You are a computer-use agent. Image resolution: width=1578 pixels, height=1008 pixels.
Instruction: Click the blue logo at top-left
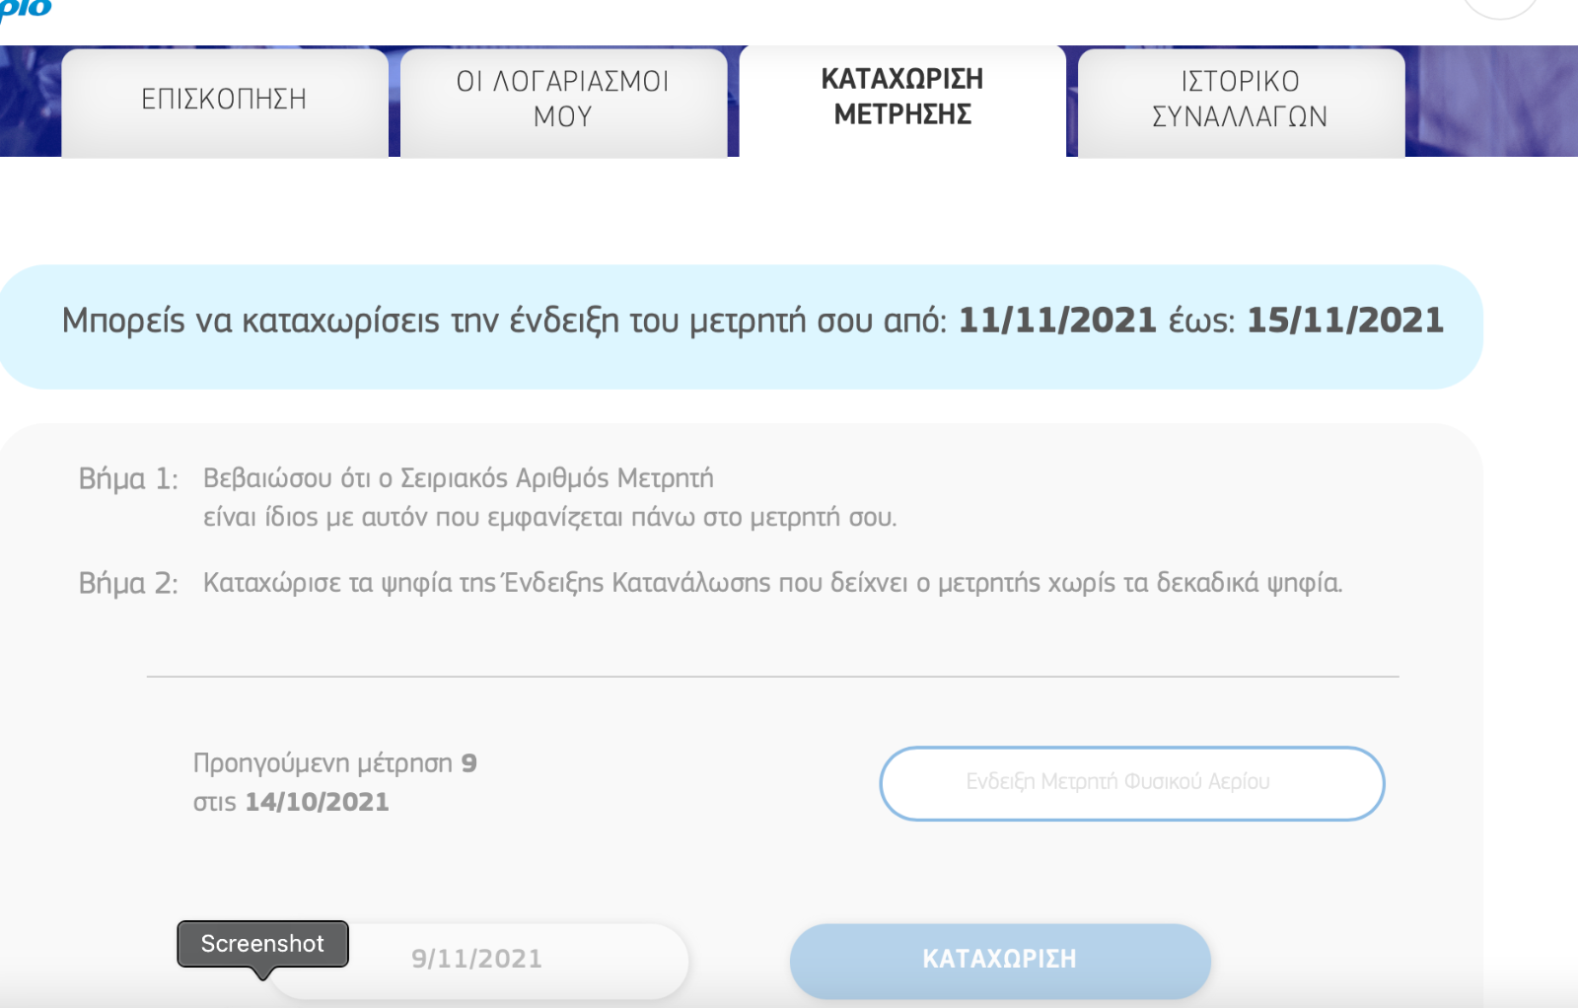click(x=26, y=10)
